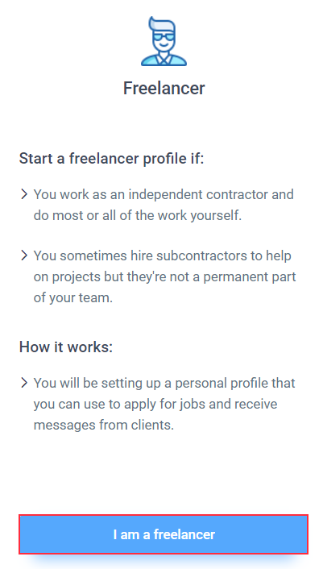
Task: Click the 'I am a freelancer' button
Action: coord(164,534)
